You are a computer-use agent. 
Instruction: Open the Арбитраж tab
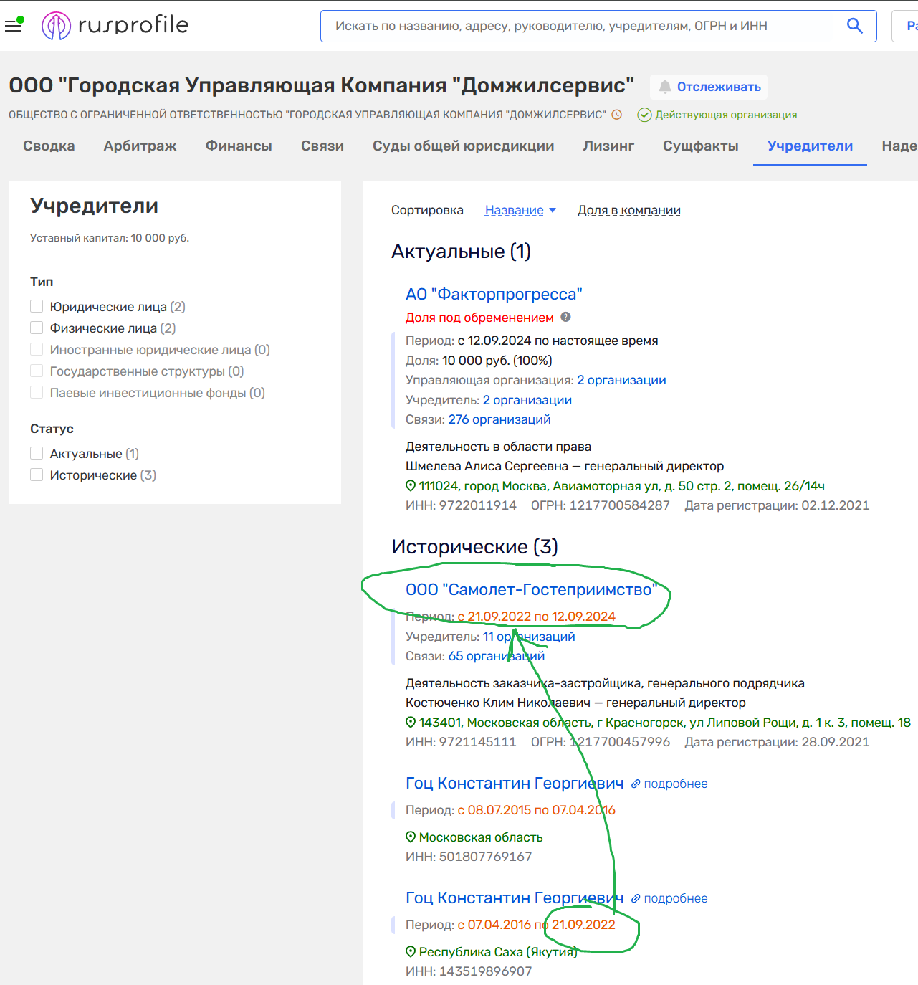point(140,146)
